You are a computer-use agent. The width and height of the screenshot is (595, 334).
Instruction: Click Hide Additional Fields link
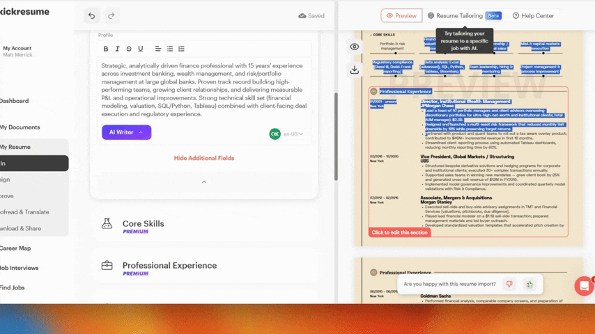coord(203,158)
